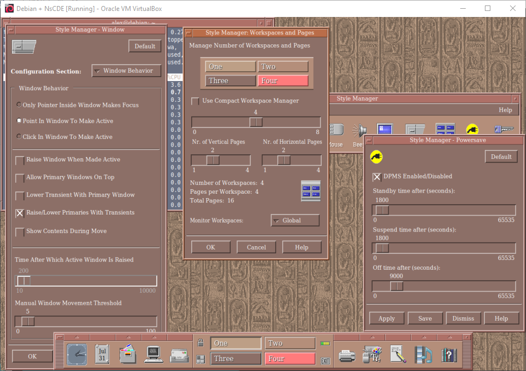Open the printer icon on the front panel
Image resolution: width=526 pixels, height=371 pixels.
tap(347, 355)
